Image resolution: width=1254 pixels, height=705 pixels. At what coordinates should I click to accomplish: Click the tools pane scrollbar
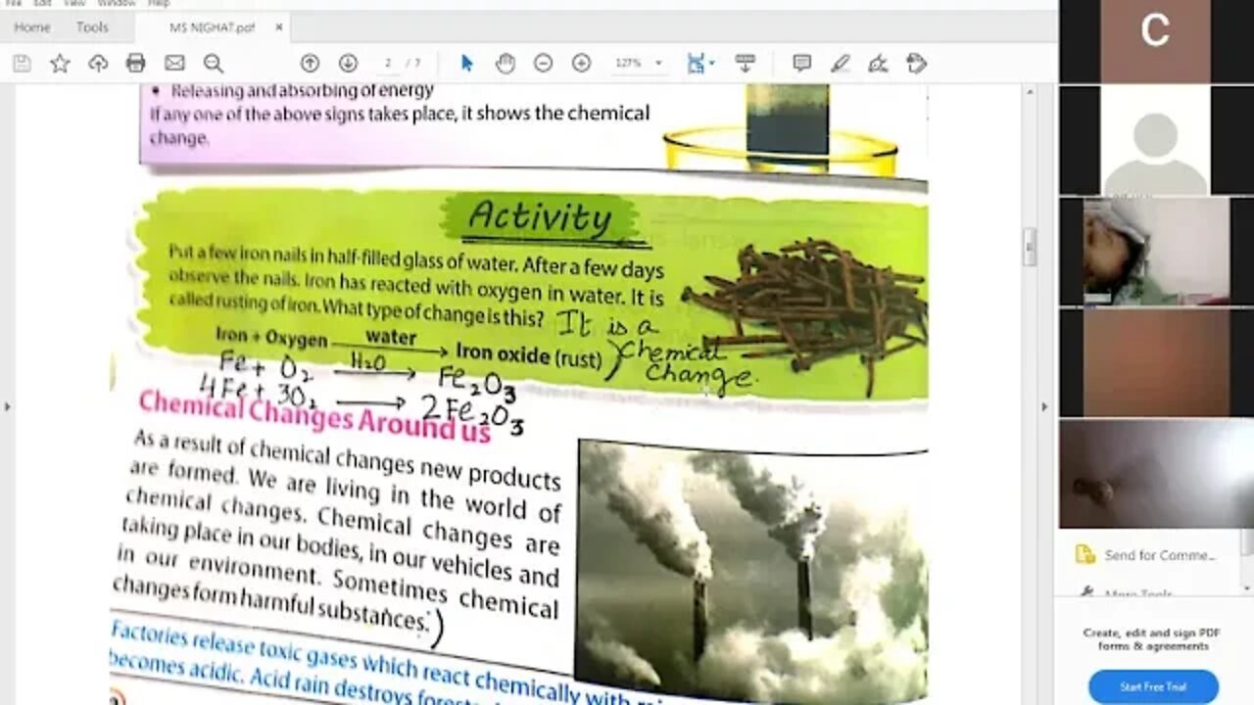pyautogui.click(x=1247, y=558)
